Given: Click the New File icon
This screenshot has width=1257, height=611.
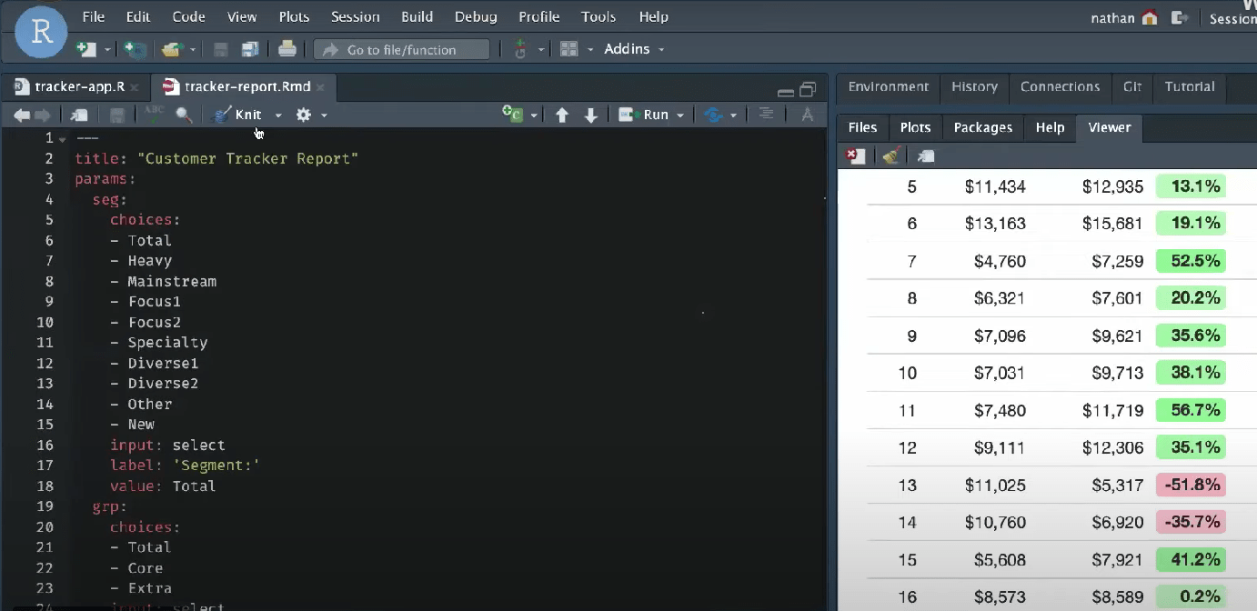Looking at the screenshot, I should [86, 49].
